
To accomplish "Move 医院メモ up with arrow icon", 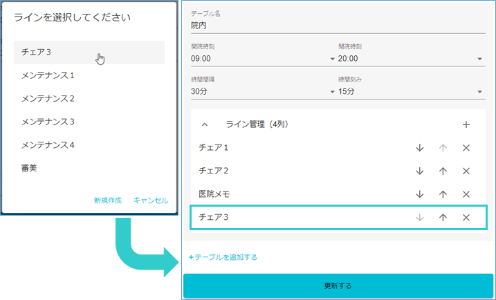I will pos(443,194).
